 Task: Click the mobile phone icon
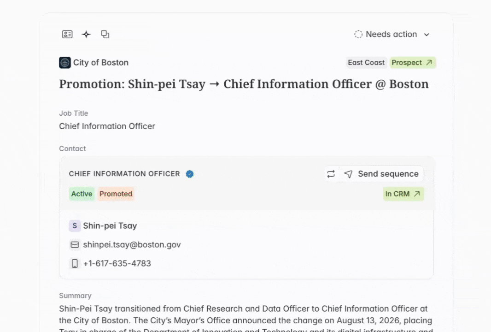(75, 263)
